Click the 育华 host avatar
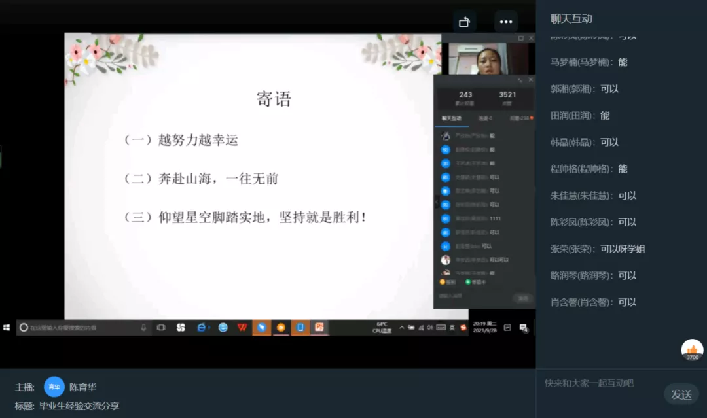This screenshot has width=707, height=418. (54, 387)
